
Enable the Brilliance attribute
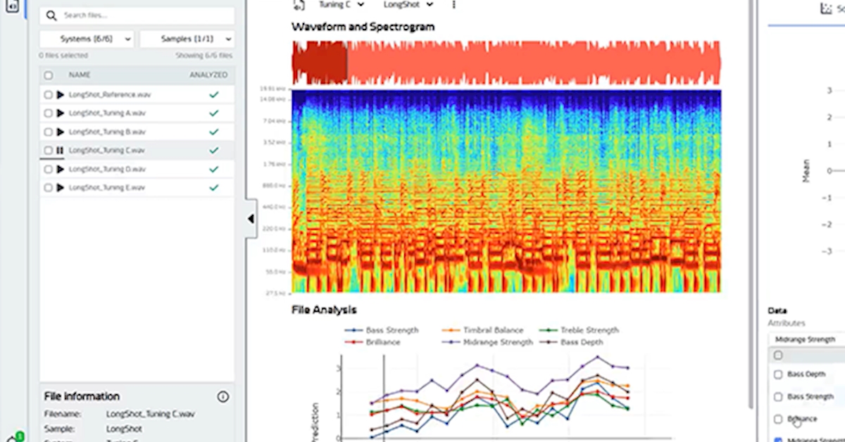[777, 418]
